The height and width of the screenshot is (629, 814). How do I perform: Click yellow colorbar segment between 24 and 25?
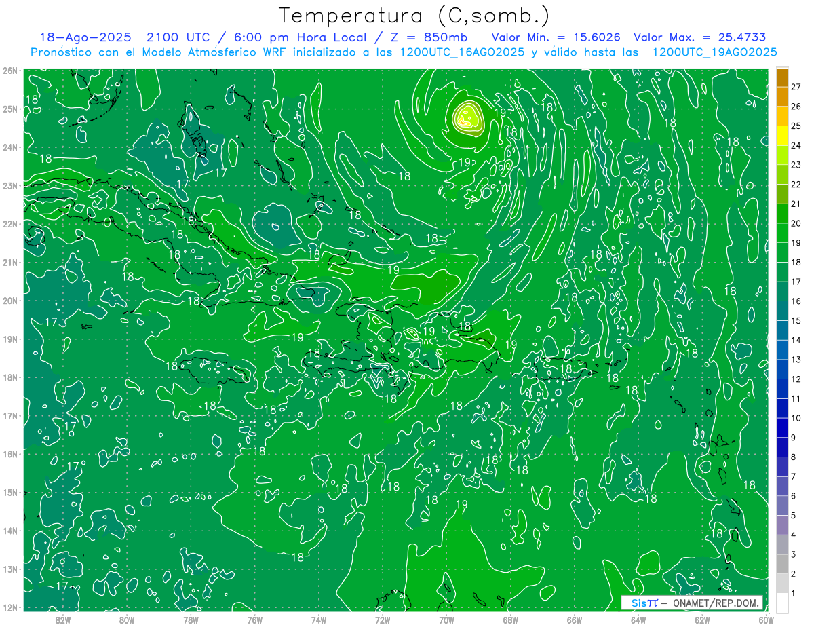click(782, 136)
